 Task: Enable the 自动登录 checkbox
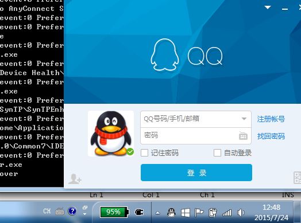(x=217, y=153)
